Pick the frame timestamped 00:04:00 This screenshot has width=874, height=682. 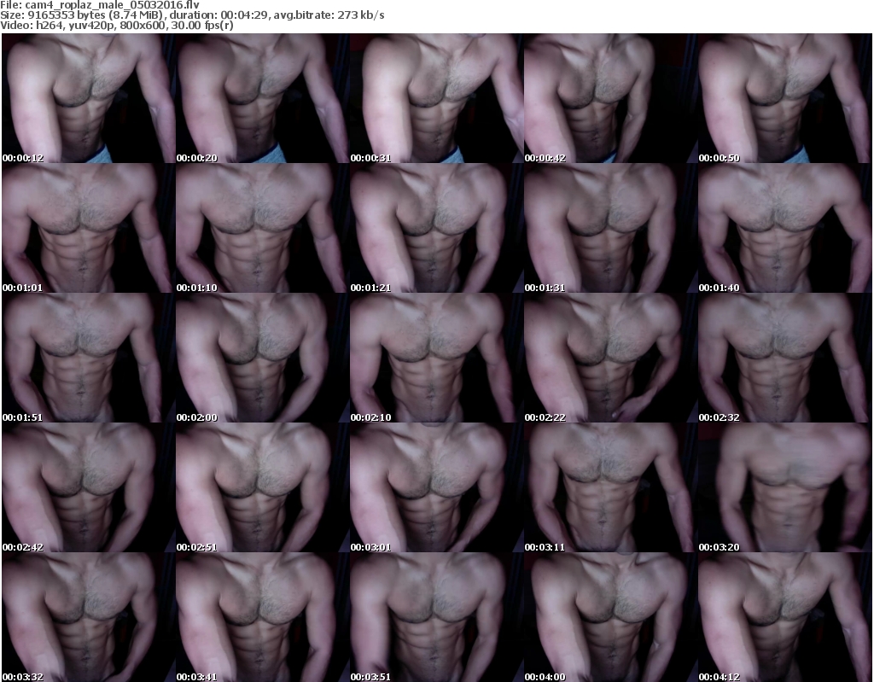tap(610, 617)
